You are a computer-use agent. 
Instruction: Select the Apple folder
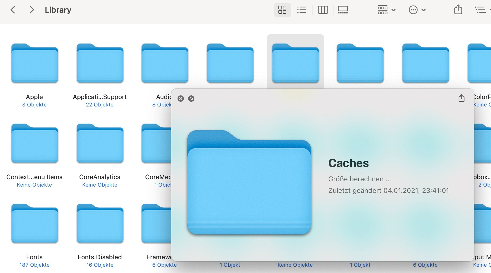click(x=35, y=64)
